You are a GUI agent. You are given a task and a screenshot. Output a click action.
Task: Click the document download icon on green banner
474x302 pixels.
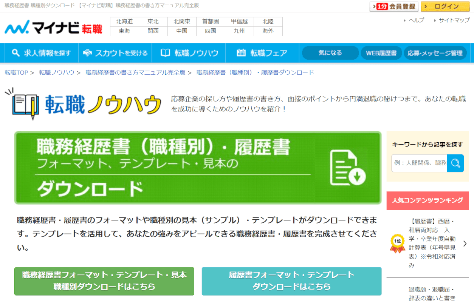[348, 168]
